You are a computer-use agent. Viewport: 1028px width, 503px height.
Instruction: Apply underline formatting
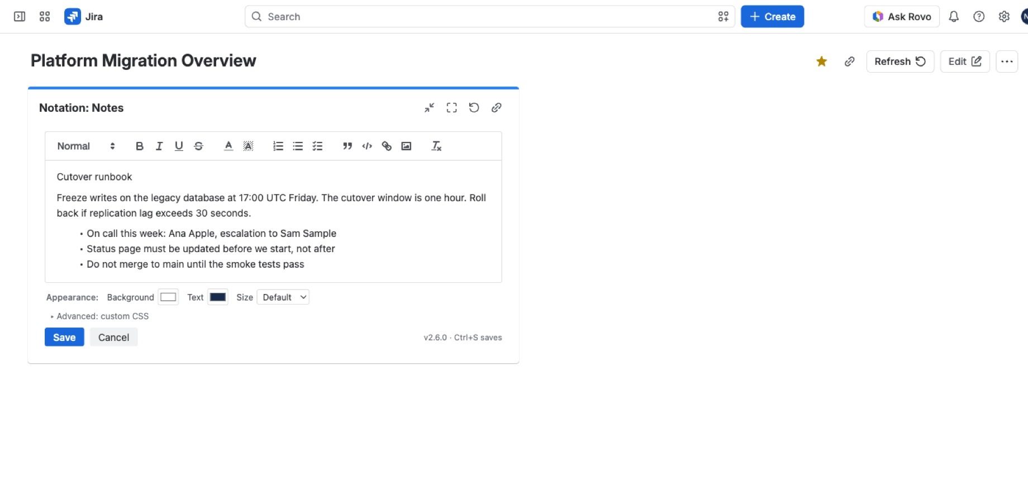tap(179, 146)
